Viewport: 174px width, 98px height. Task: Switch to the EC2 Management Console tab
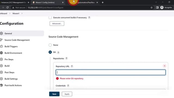(x=14, y=2)
